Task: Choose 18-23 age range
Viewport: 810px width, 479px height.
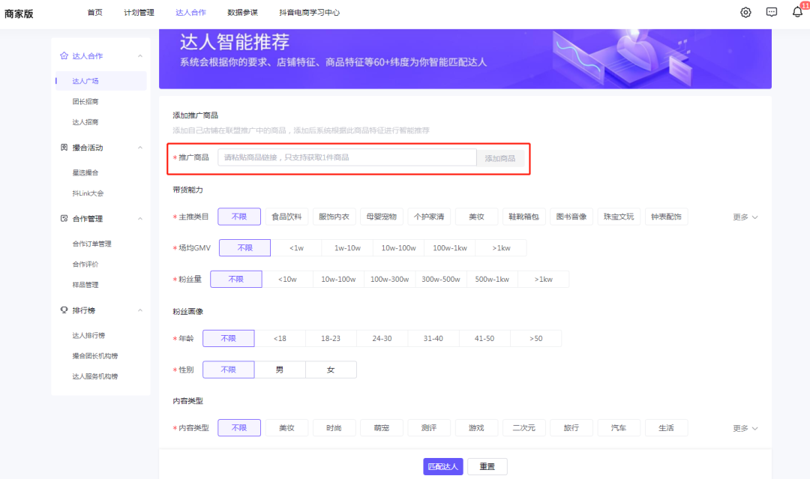Action: 331,339
